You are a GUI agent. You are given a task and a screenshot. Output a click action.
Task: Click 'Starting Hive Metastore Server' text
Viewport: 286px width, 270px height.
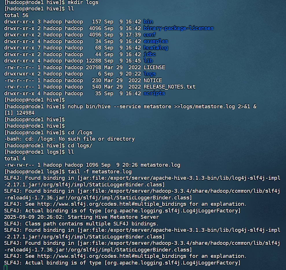pos(113,217)
